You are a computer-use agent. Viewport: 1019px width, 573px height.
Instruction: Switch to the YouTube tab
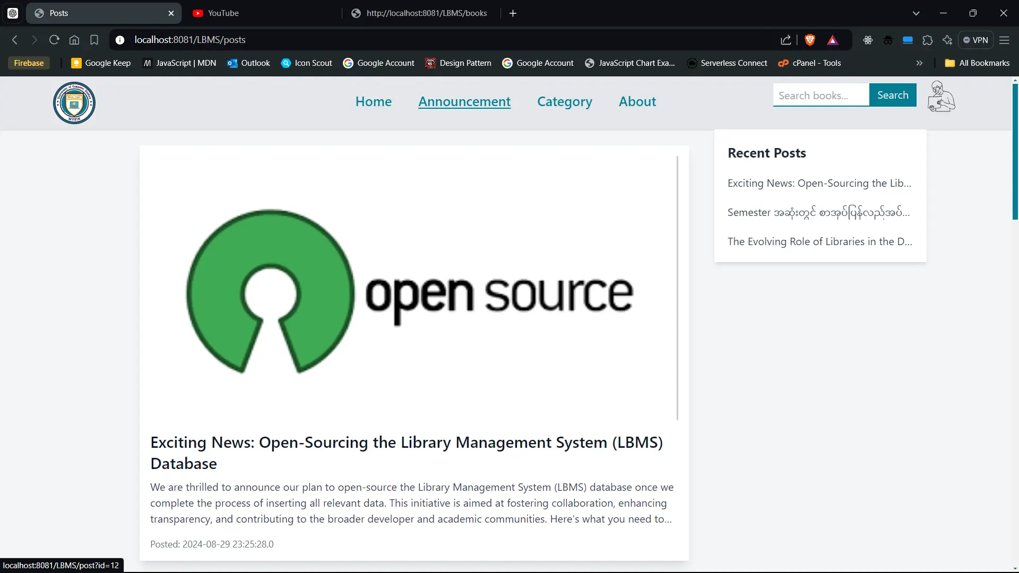pos(223,13)
